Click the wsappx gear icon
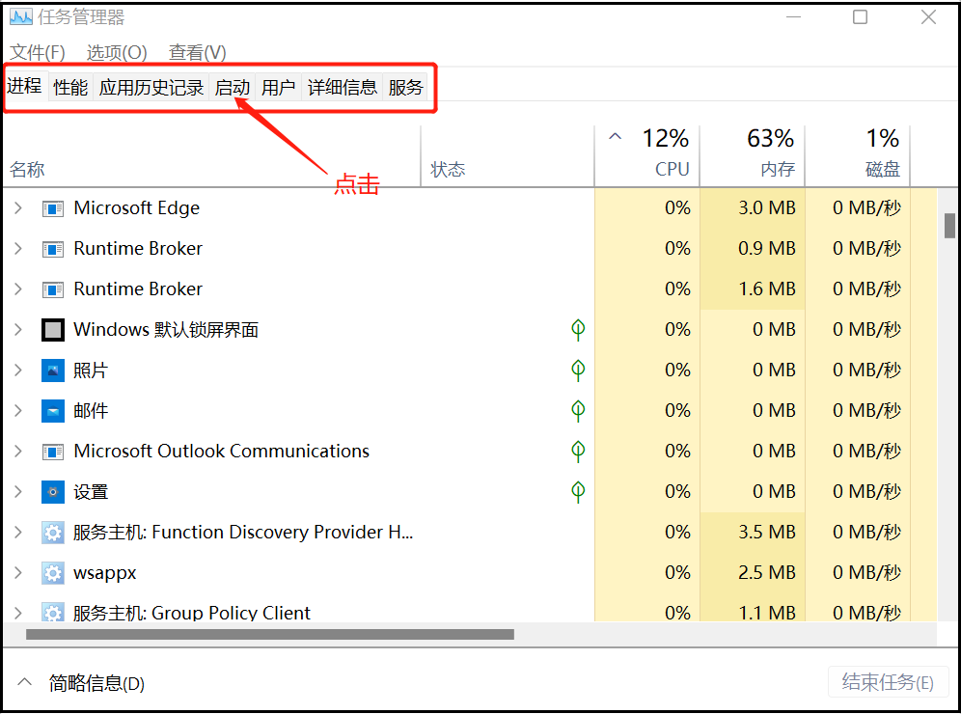The image size is (961, 714). point(53,573)
